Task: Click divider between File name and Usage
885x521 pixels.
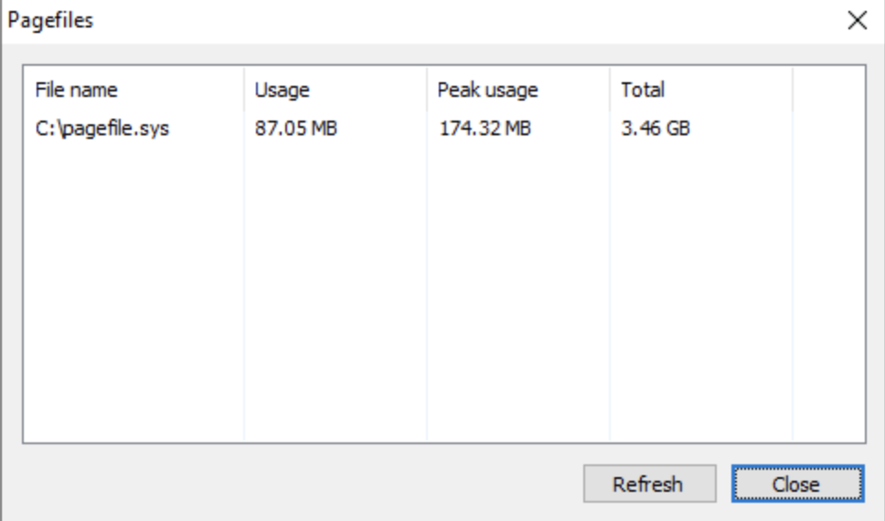Action: coord(244,90)
